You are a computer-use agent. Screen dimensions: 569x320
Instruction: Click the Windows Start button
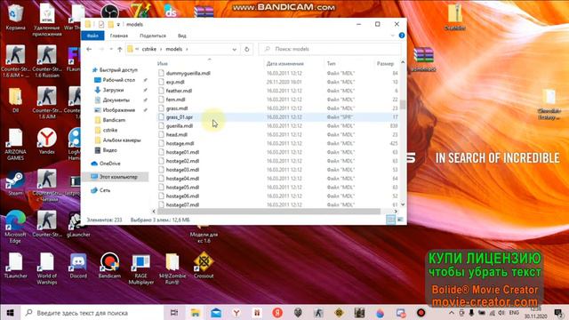[x=10, y=313]
